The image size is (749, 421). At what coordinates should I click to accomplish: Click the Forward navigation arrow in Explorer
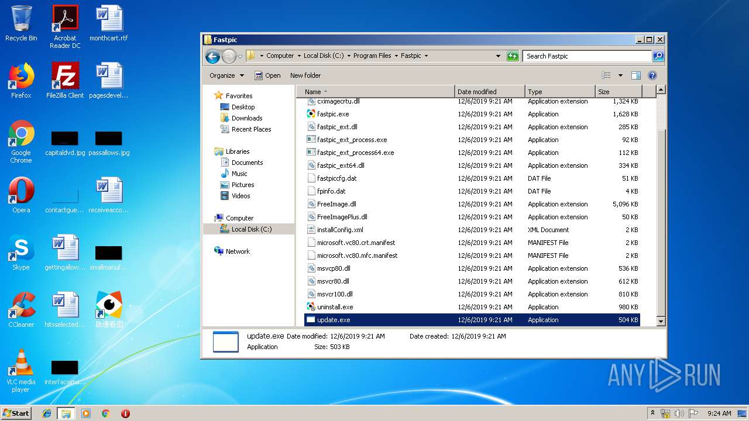pyautogui.click(x=229, y=56)
